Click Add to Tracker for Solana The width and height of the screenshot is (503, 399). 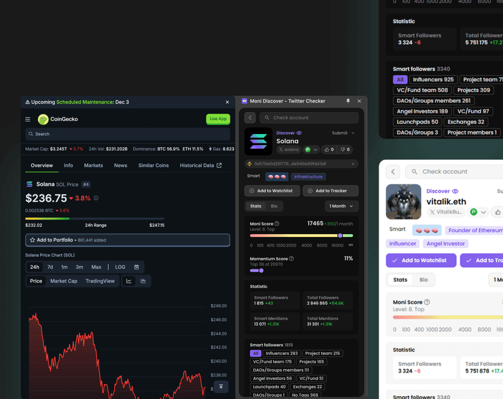click(x=331, y=191)
